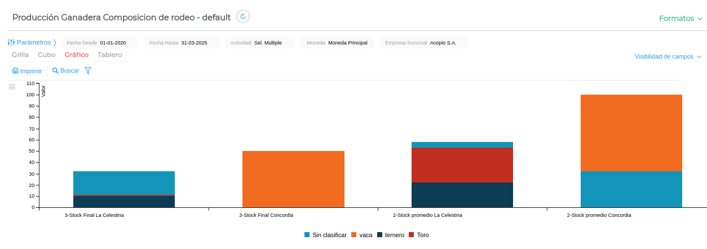Select the Gráfico tab

pyautogui.click(x=77, y=55)
